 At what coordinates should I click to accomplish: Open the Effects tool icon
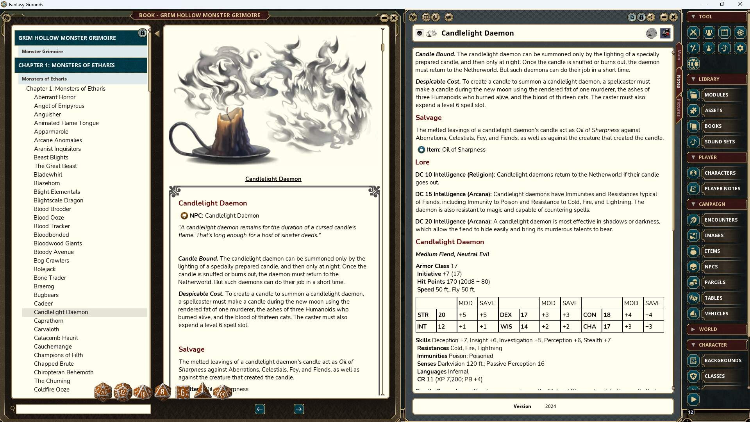(709, 48)
